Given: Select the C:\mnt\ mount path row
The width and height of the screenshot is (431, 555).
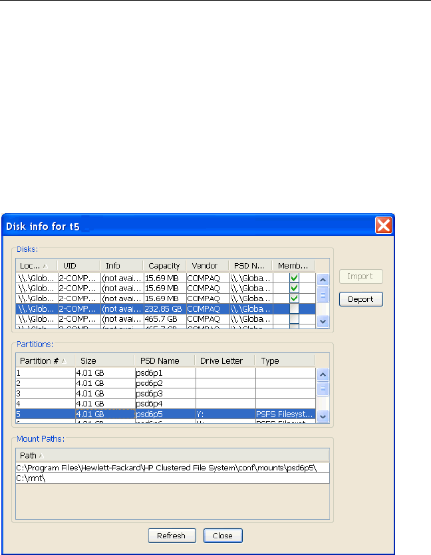Looking at the screenshot, I should pos(172,478).
